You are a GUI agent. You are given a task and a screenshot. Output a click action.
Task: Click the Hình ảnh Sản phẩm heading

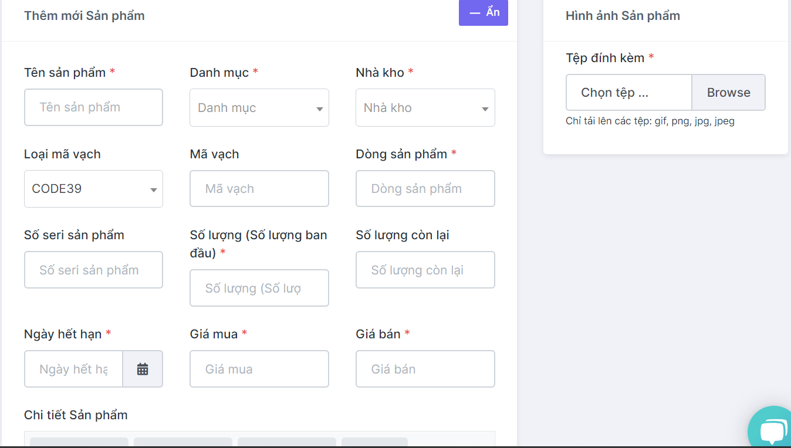coord(623,16)
